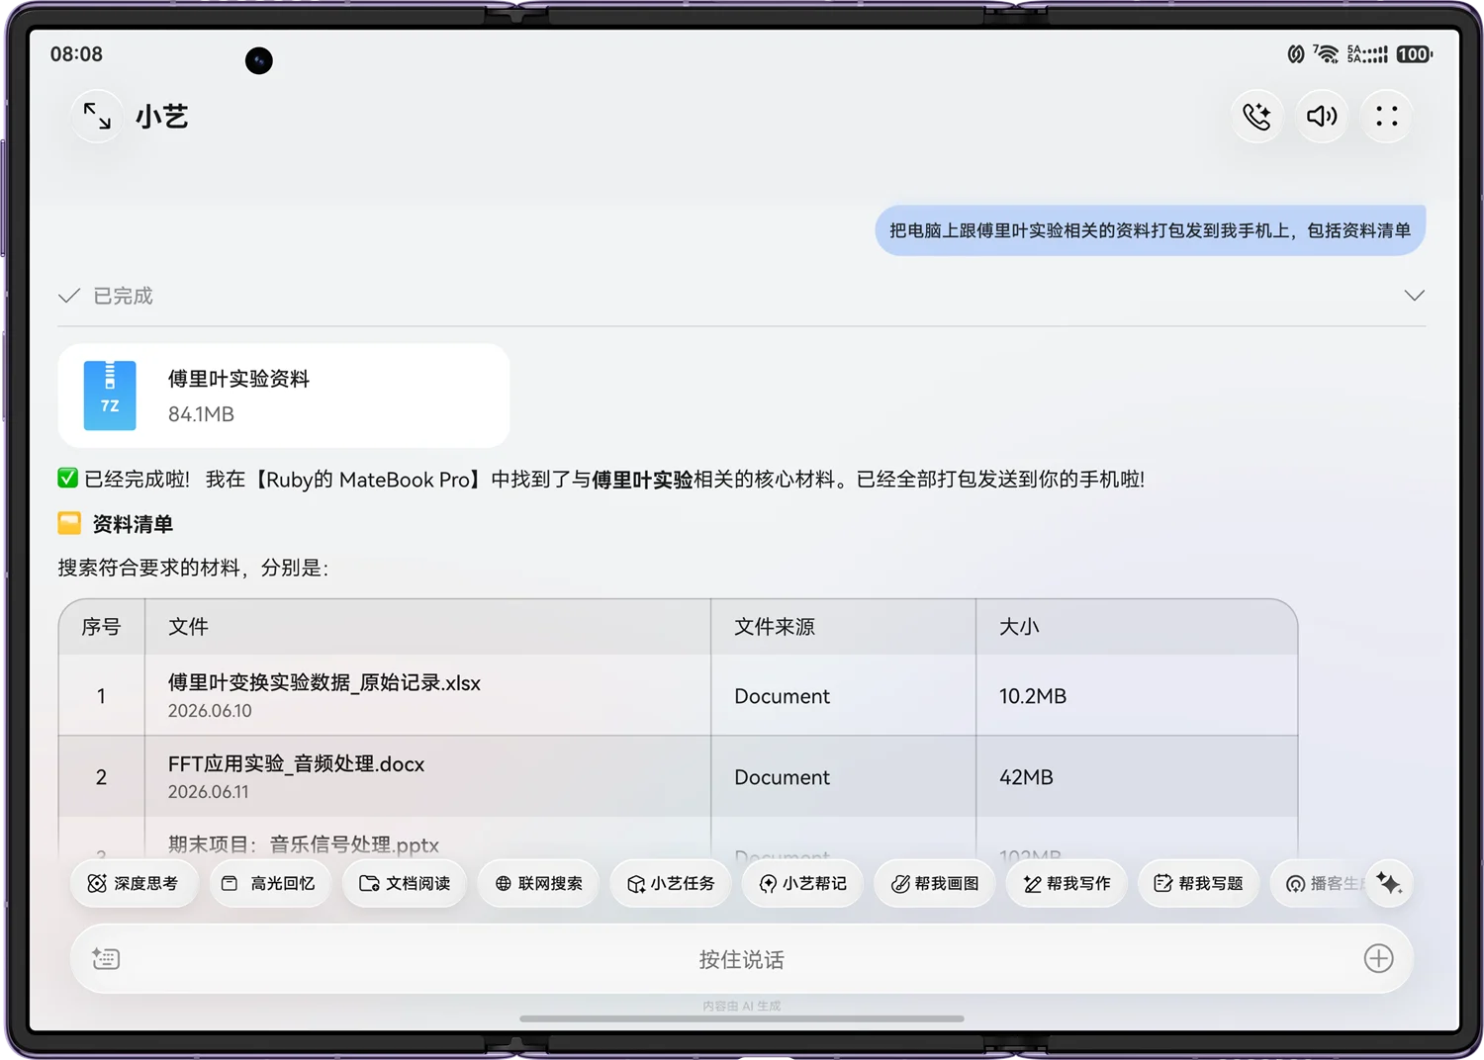
Task: Click the 2026.06.11 date text
Action: tap(209, 792)
